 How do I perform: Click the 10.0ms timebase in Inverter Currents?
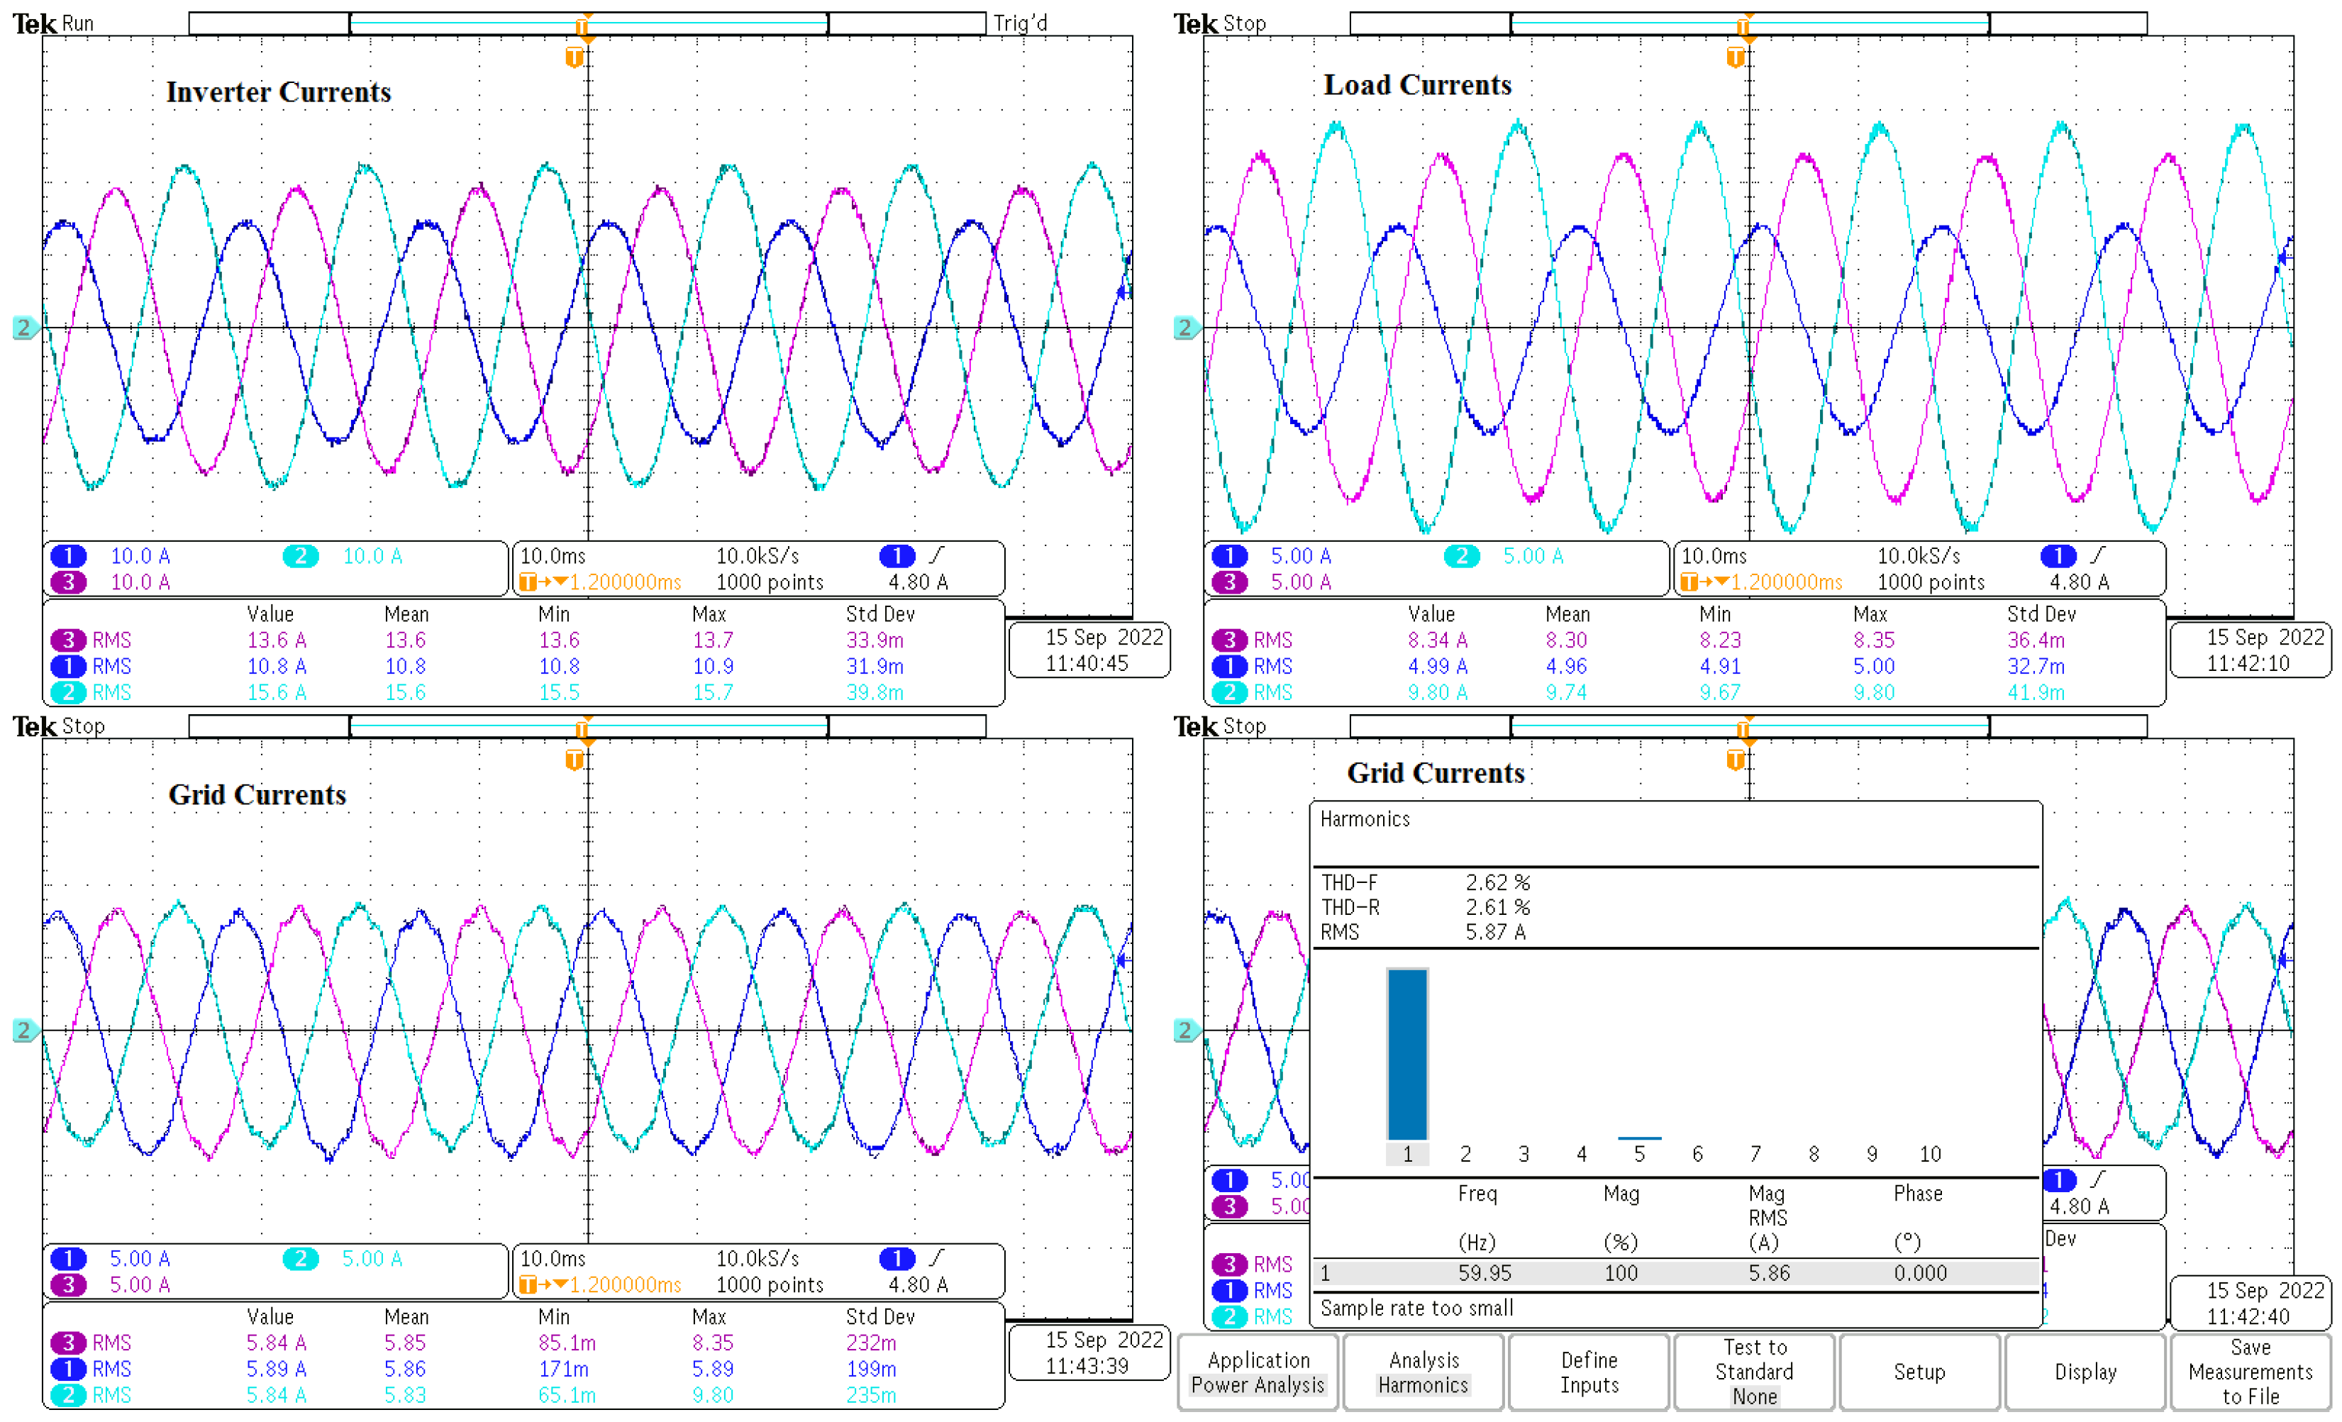click(553, 556)
